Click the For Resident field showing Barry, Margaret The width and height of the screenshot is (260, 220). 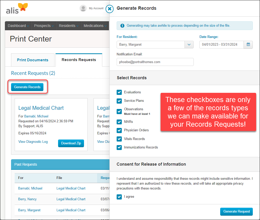151,45
